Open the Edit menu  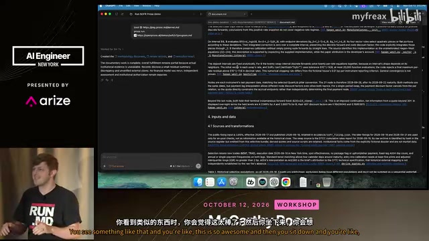pyautogui.click(x=128, y=6)
